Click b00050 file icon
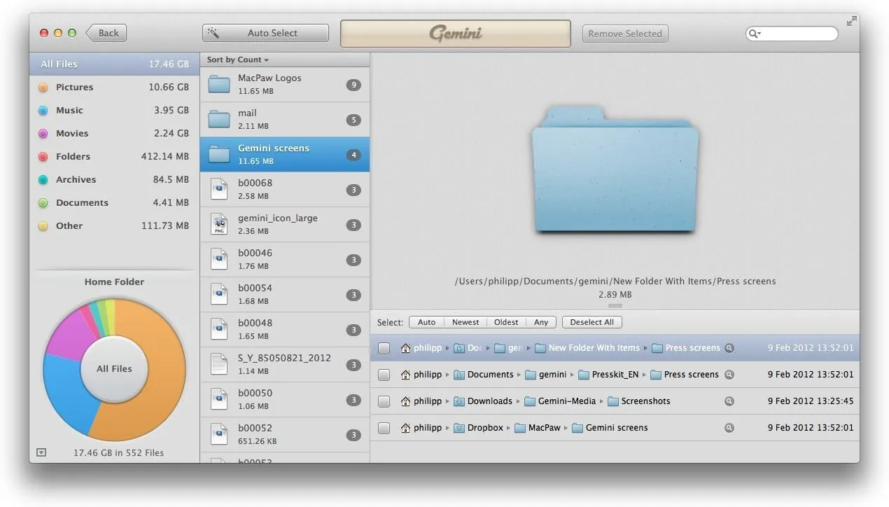 (x=219, y=400)
